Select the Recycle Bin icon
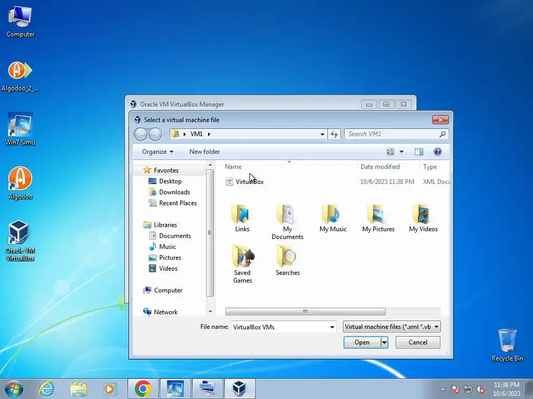Viewport: 533px width, 399px height. coord(507,345)
